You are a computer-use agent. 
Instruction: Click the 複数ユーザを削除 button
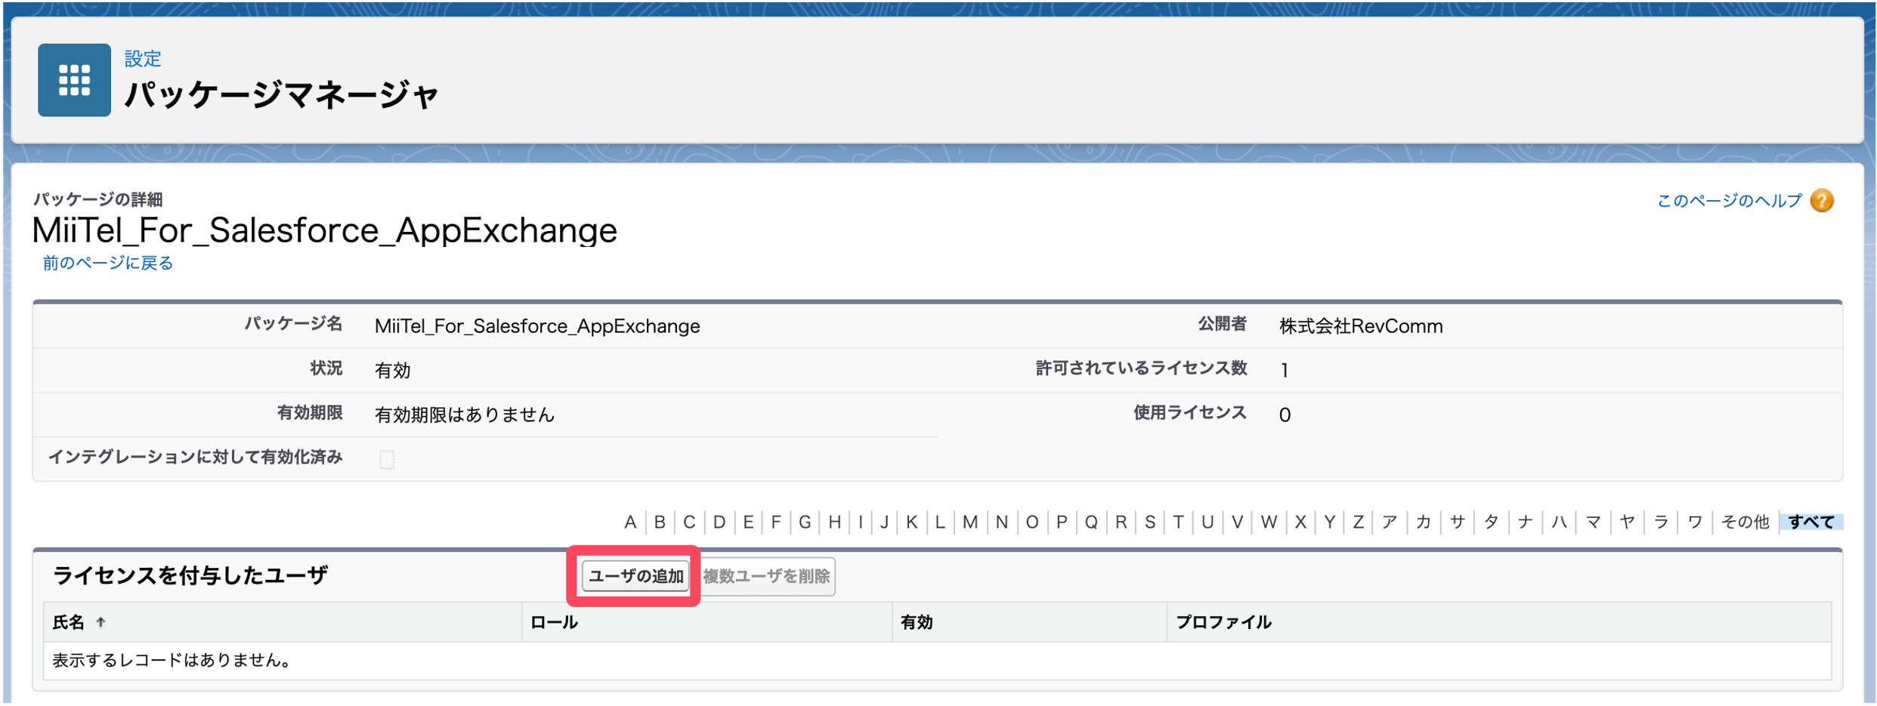pos(766,576)
